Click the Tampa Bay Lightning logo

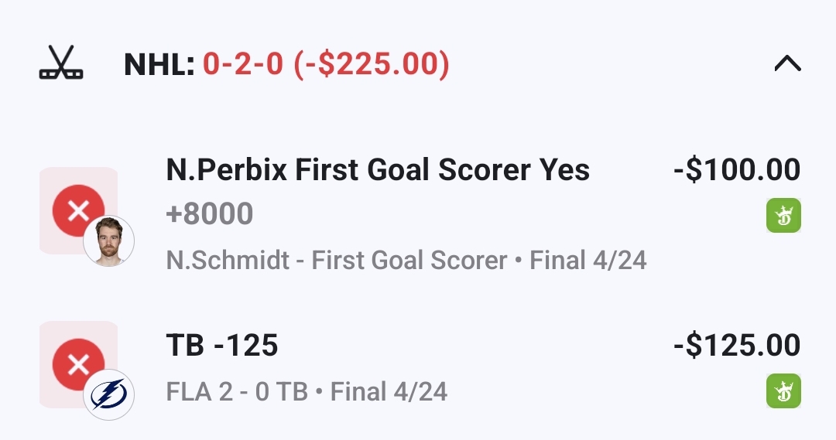109,395
